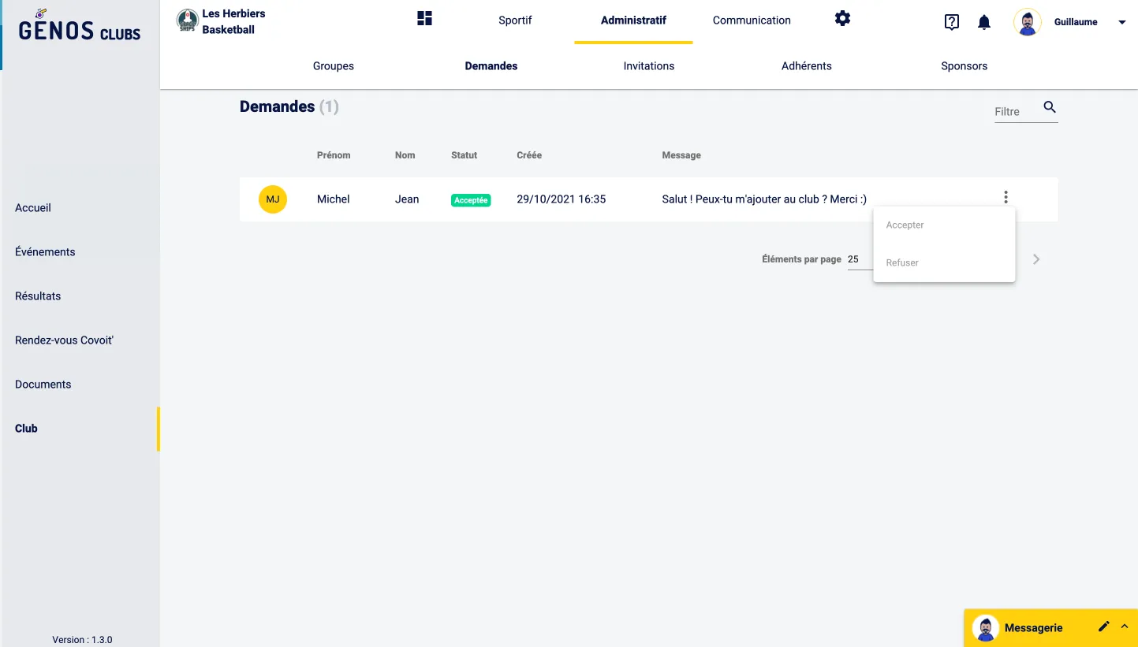Open Guillaume user dropdown arrow
Viewport: 1138px width, 647px height.
pos(1121,23)
